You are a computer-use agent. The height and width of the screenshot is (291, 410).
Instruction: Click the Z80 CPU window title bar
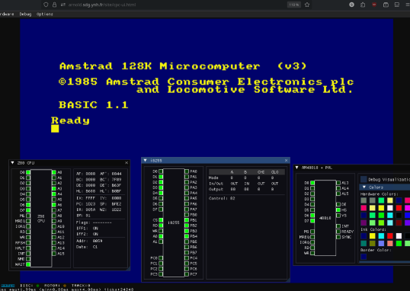click(x=69, y=162)
